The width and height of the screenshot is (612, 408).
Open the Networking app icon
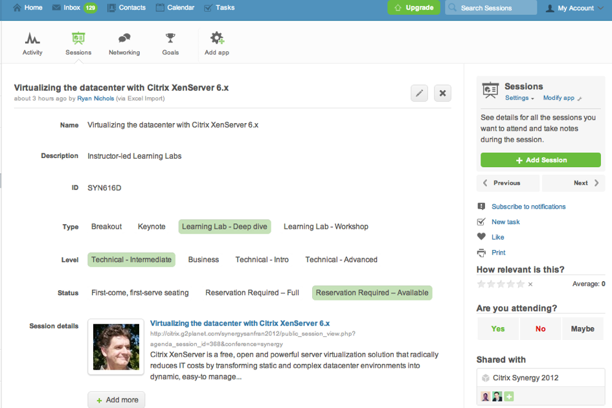[x=124, y=39]
